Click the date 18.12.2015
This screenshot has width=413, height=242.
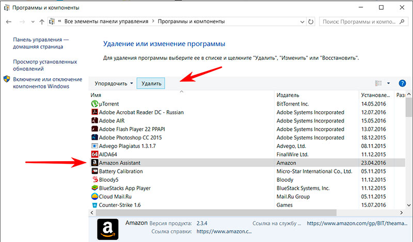coord(373,137)
